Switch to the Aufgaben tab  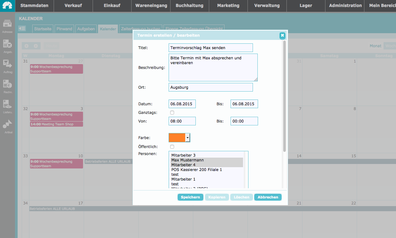(86, 29)
